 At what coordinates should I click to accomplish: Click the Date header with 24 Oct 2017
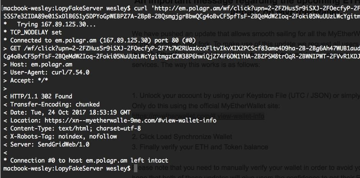click(67, 113)
